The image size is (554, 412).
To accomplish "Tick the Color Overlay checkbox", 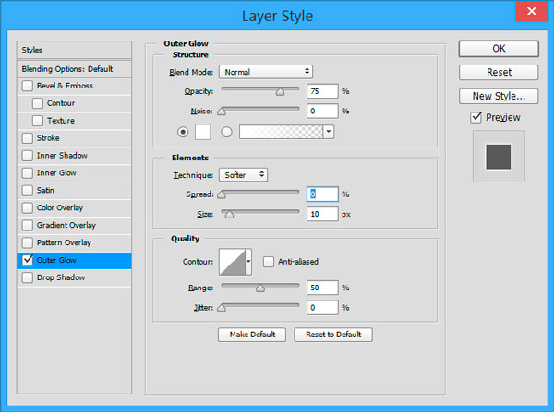I will coord(28,207).
